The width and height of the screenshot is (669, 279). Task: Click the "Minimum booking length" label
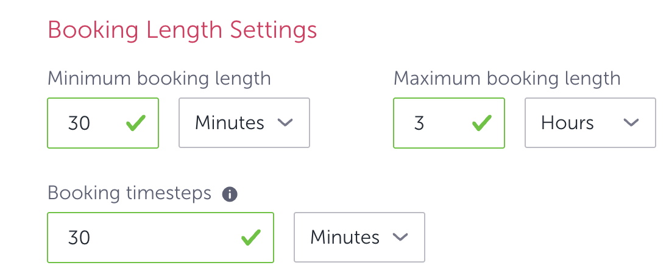159,79
